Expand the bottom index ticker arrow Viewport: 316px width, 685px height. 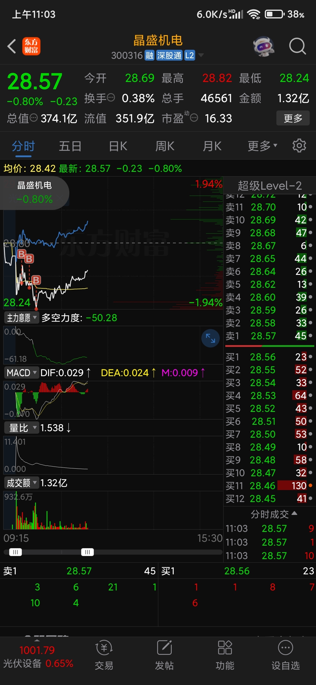[x=37, y=641]
